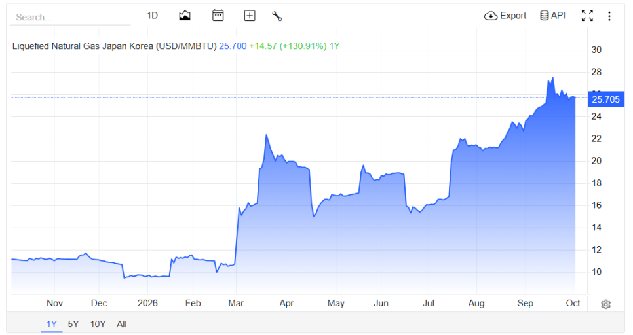
Task: Switch to the 5Y time range
Action: (73, 324)
